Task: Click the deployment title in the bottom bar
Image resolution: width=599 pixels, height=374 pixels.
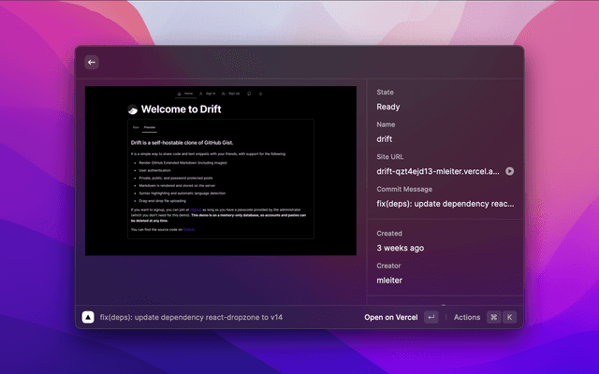Action: pos(191,317)
